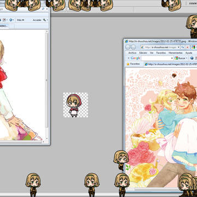Click the Internet Explorer icon in right title bar
Image resolution: width=197 pixels, height=197 pixels.
pos(126,42)
